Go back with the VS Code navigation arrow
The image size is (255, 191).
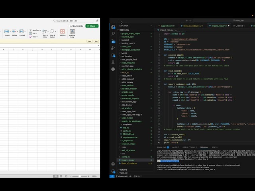tap(186, 21)
